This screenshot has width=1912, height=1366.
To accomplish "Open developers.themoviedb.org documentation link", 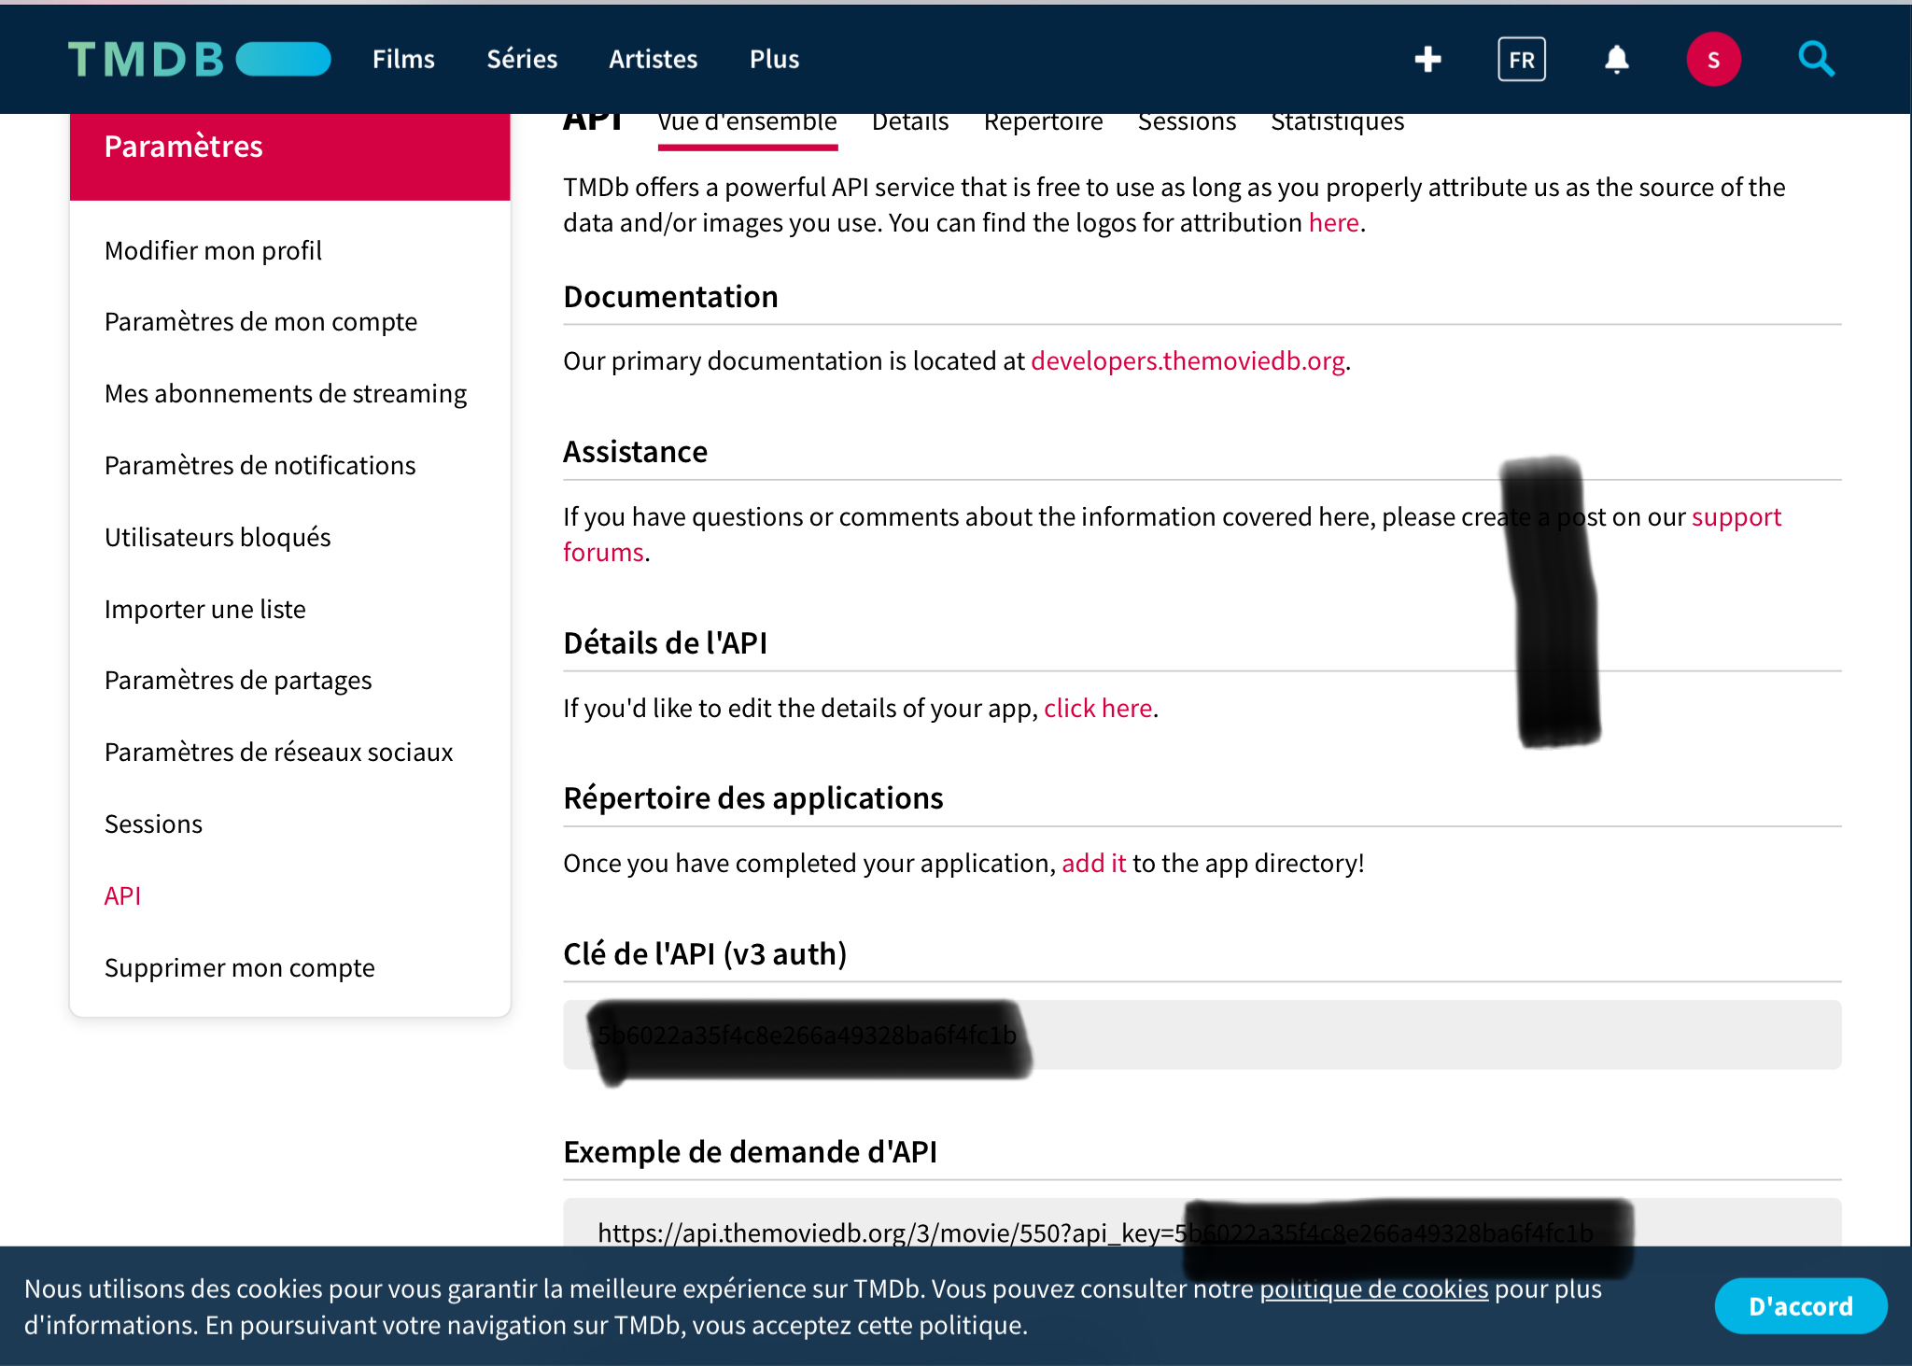I will tap(1187, 360).
